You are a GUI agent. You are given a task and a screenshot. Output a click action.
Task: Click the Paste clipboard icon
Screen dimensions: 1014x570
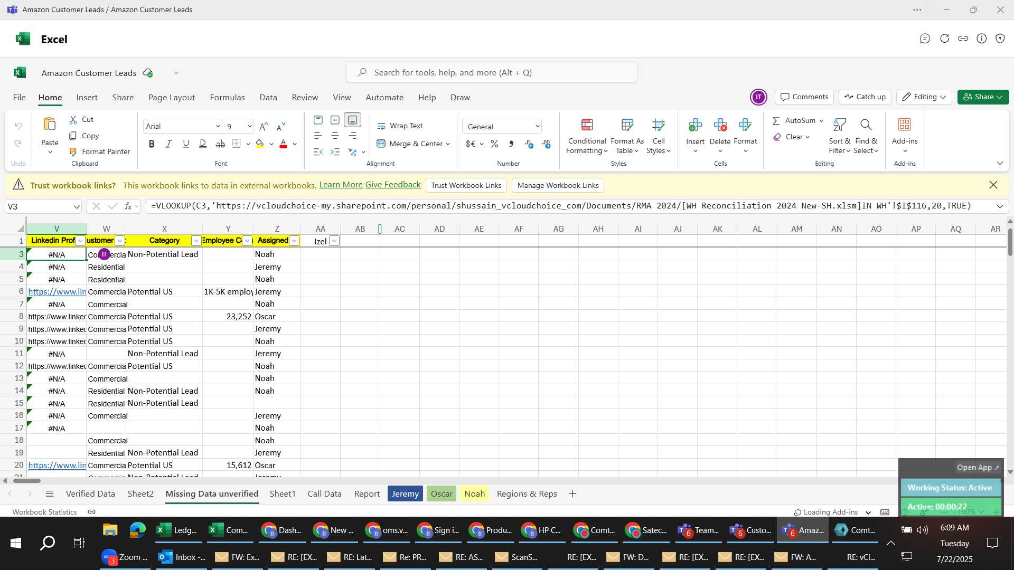(50, 125)
